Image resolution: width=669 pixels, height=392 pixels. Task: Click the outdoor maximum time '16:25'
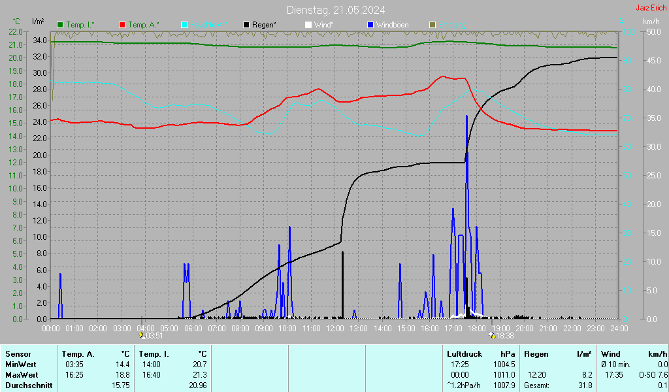[74, 375]
